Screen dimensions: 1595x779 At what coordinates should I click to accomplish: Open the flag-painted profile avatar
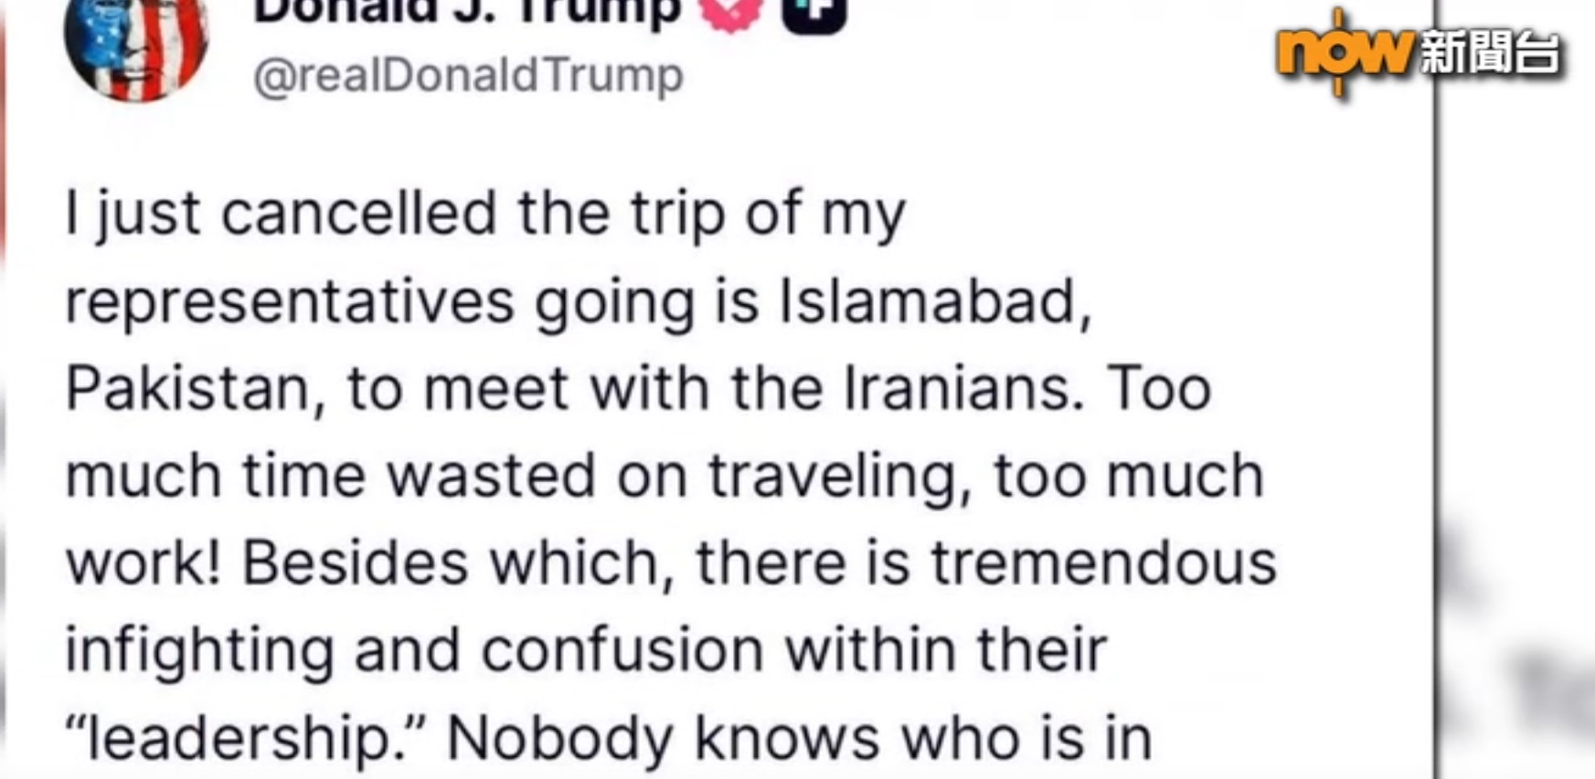tap(137, 46)
